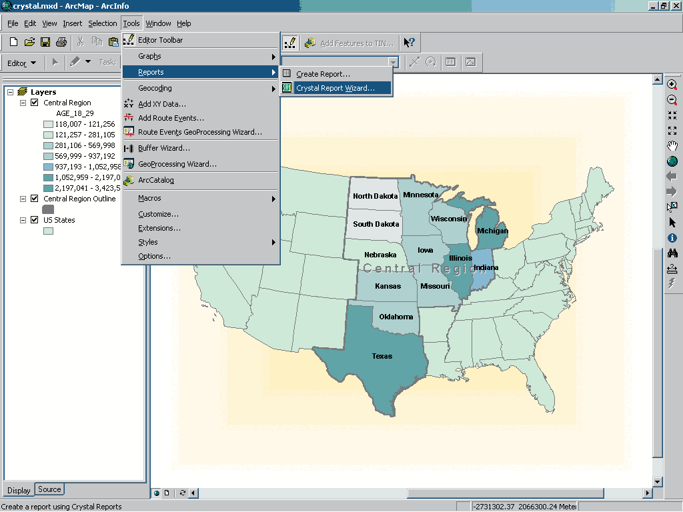Go to next extent arrow
The image size is (683, 512).
672,191
